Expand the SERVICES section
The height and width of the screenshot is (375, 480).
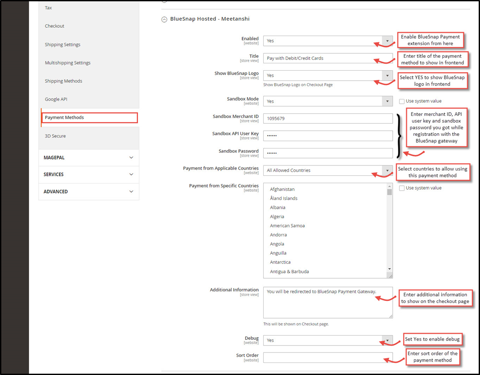pos(89,174)
